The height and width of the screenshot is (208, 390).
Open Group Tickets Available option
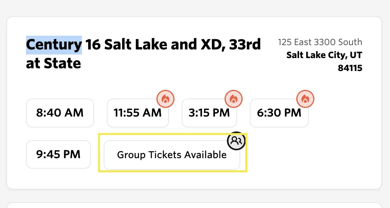pyautogui.click(x=172, y=155)
